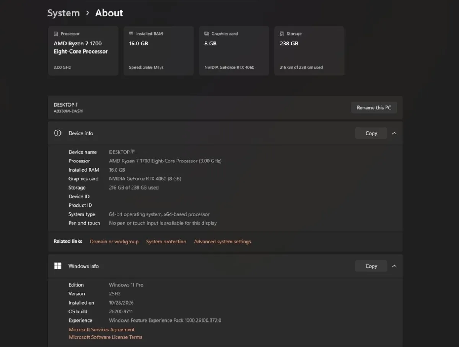Open Microsoft Software License Terms link
Screen dimensions: 459x347
(x=106, y=337)
